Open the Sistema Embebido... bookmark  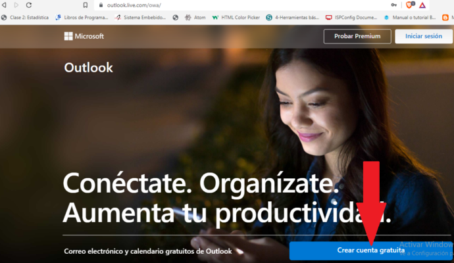point(140,18)
